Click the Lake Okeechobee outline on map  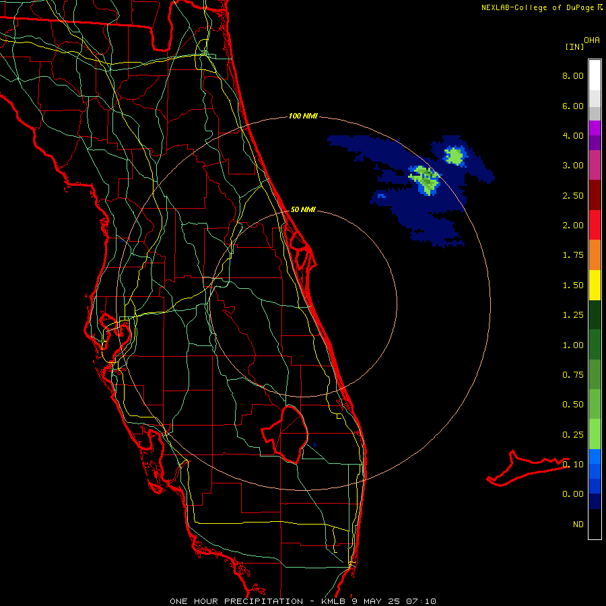[x=285, y=434]
